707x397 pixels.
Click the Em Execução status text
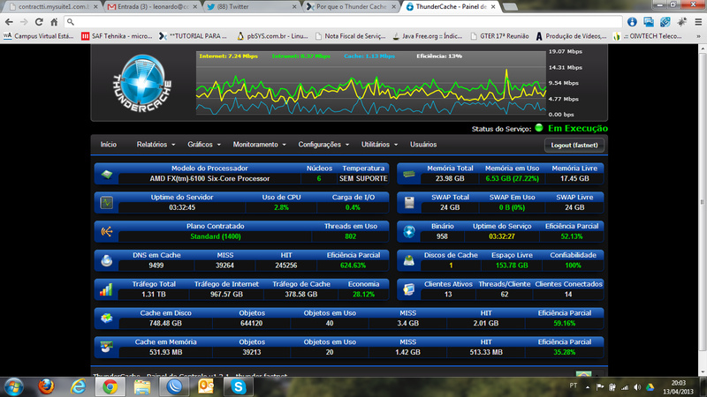pyautogui.click(x=578, y=128)
